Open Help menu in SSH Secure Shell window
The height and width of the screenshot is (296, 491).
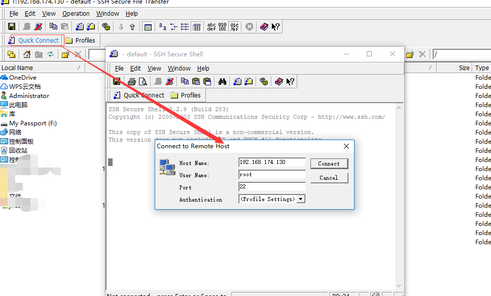(x=203, y=69)
